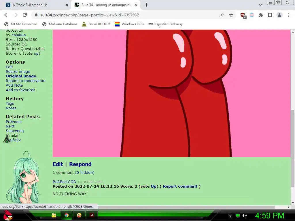The width and height of the screenshot is (295, 221).
Task: Vote Up the comment
Action: [x=154, y=186]
